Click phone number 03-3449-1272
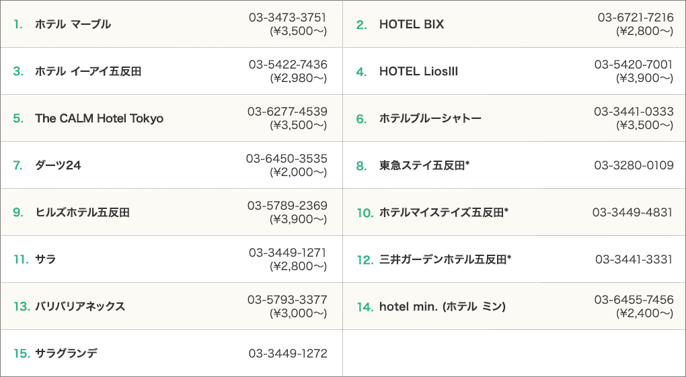The image size is (686, 377). [288, 353]
